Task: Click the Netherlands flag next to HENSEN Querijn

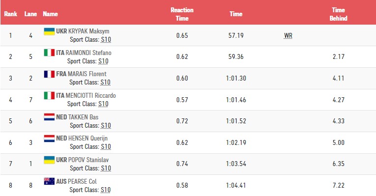Action: [x=49, y=138]
